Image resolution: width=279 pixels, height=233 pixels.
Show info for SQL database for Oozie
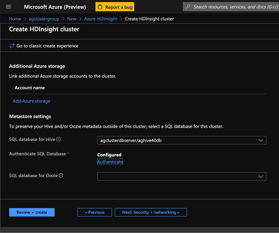pos(61,176)
